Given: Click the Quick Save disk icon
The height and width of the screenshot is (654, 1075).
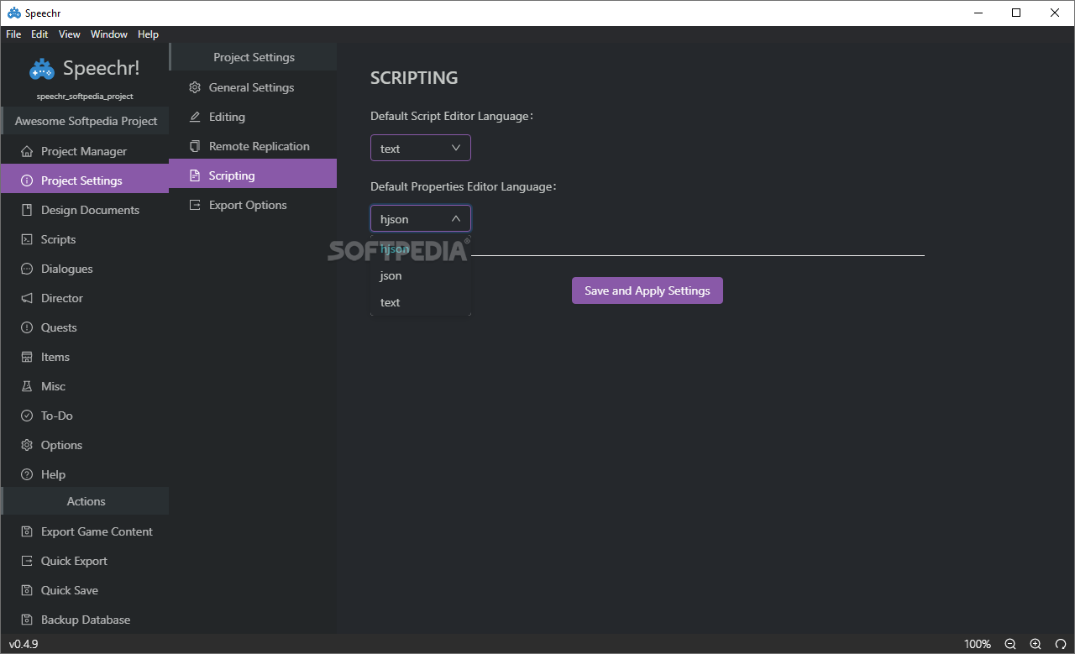Looking at the screenshot, I should coord(26,590).
